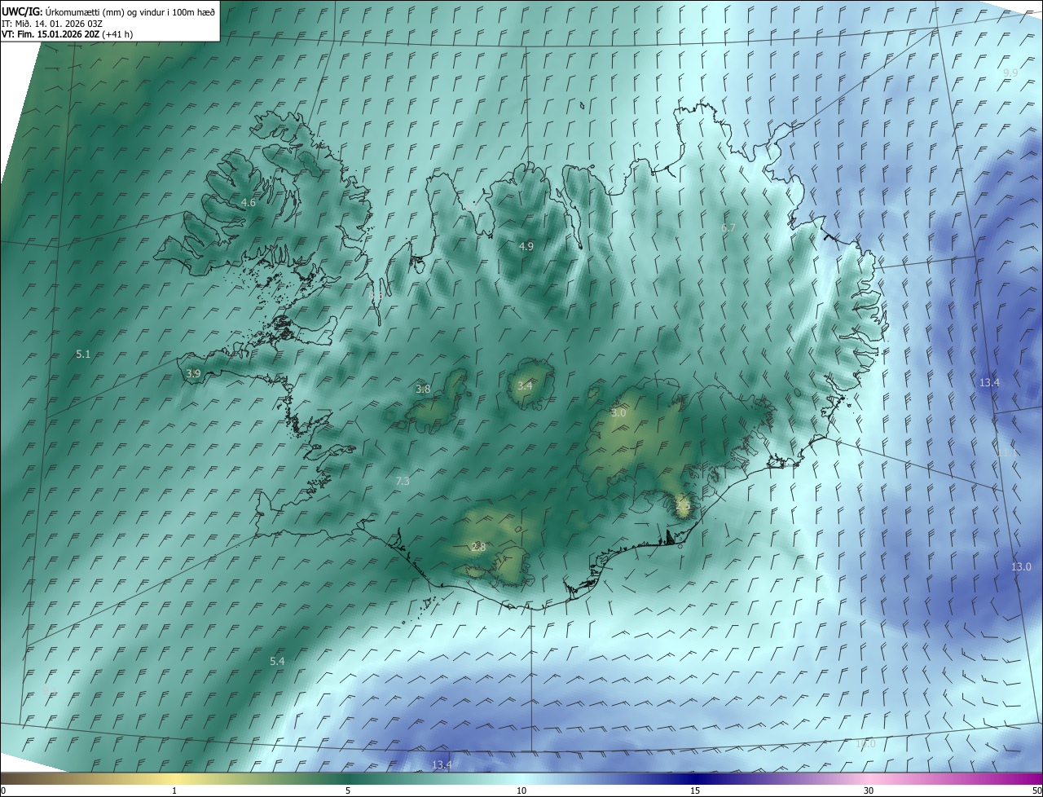This screenshot has width=1043, height=797.
Task: Click the 6.7 value label on the map
Action: point(728,228)
